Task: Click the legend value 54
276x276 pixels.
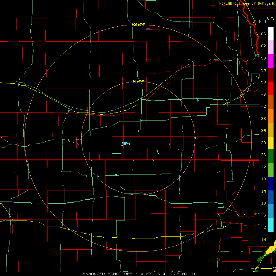Action: (x=263, y=70)
